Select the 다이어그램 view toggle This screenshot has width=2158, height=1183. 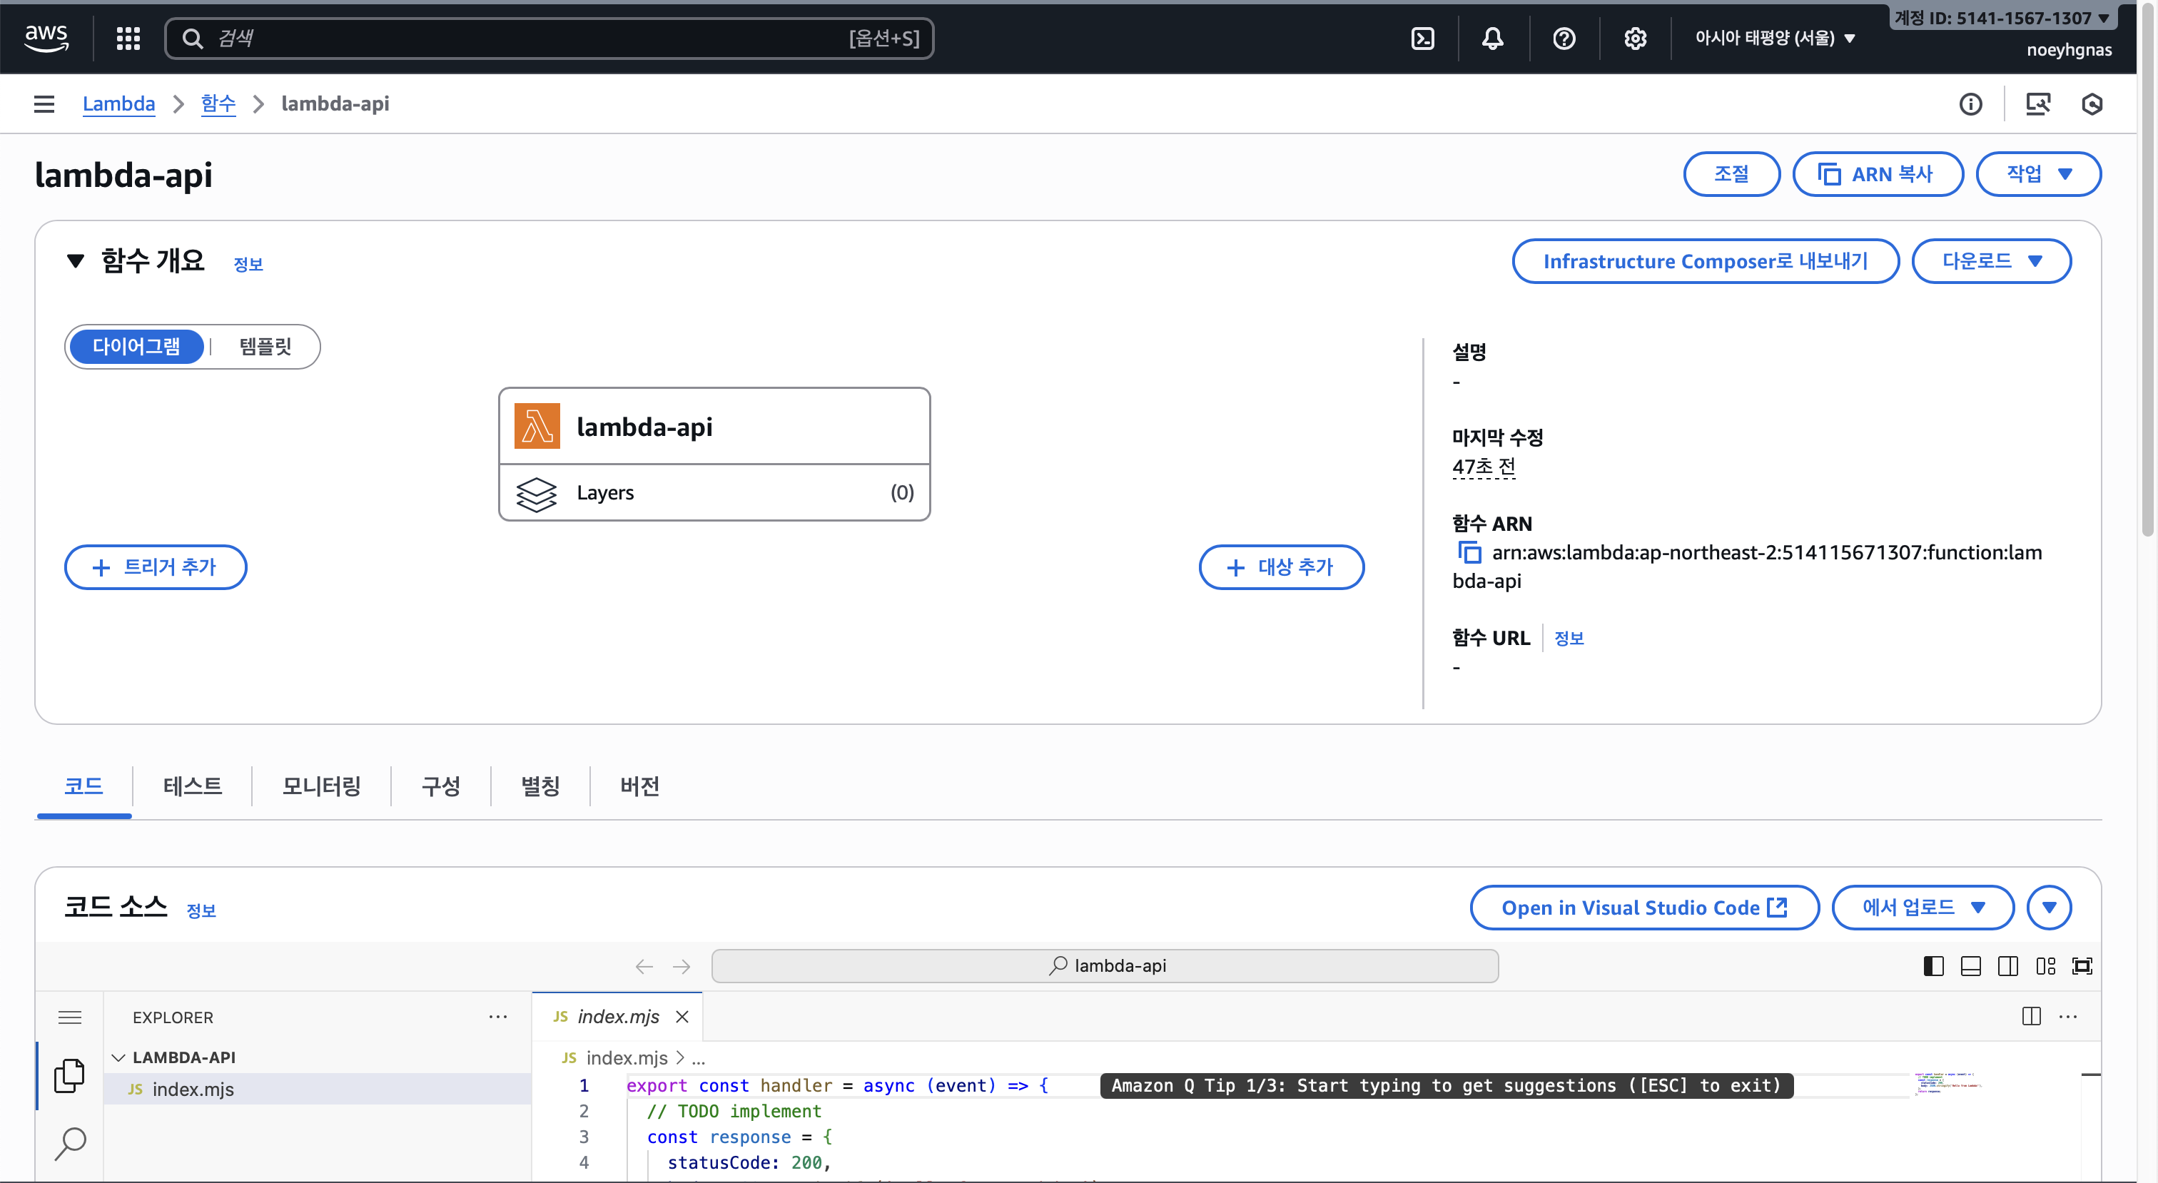click(136, 346)
